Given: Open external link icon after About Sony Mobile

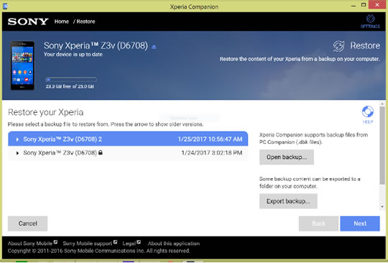Looking at the screenshot, I should tap(55, 242).
